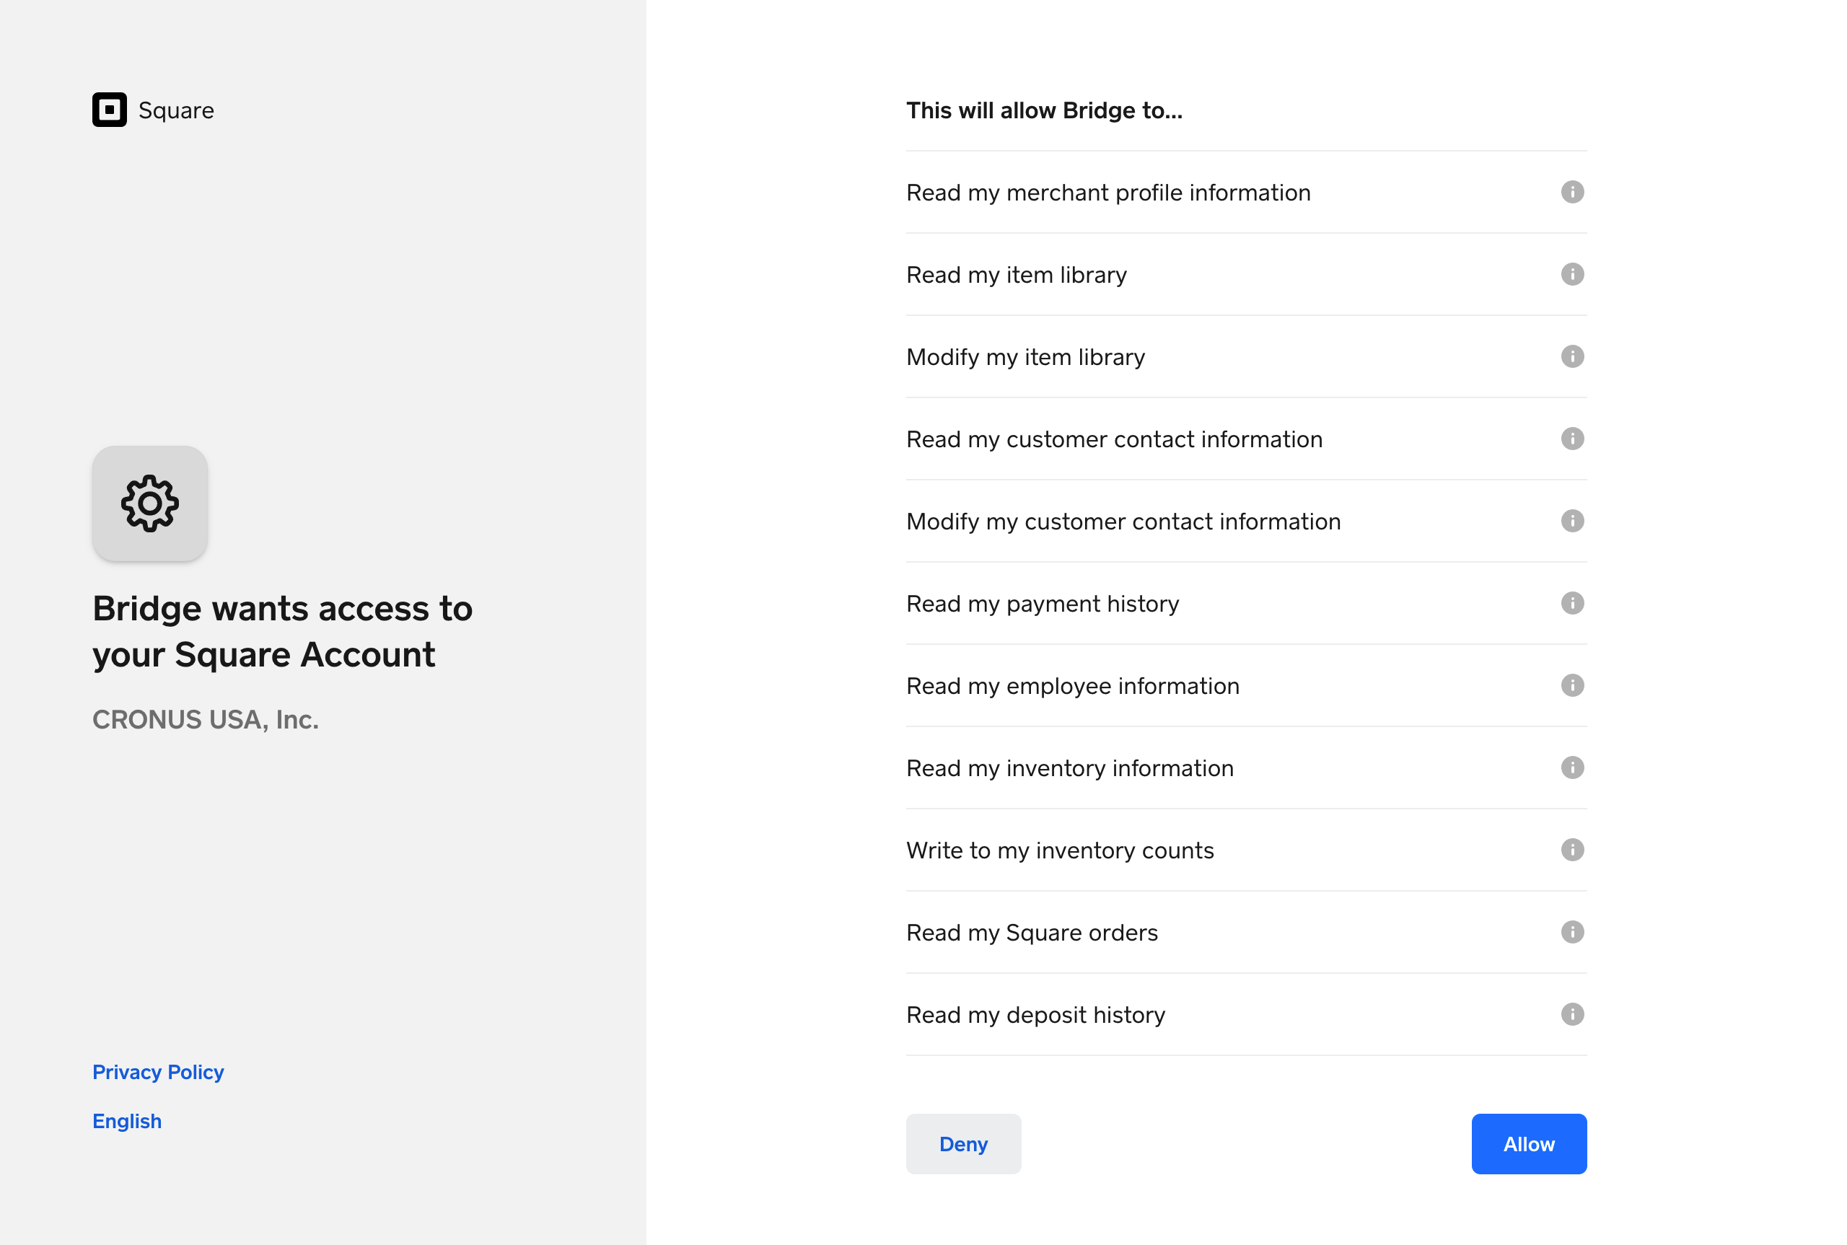Screen dimensions: 1847x1245
Task: Click info icon for Read customer contact information
Action: point(1571,439)
